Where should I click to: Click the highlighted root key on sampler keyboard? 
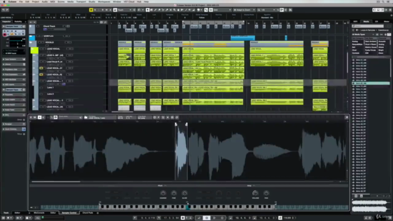[188, 207]
